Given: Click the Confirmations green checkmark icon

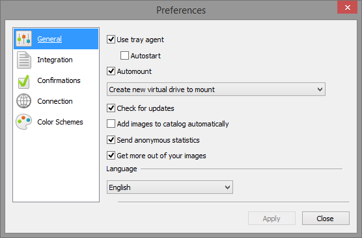Looking at the screenshot, I should (x=24, y=82).
